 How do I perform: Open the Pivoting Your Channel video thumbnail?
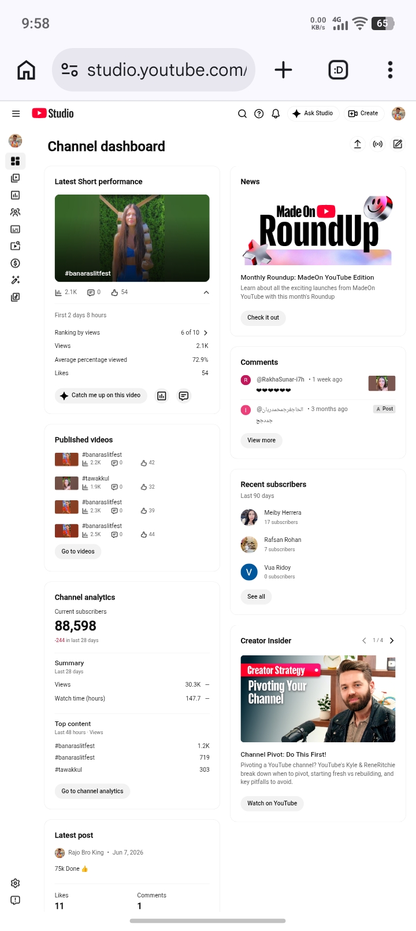pyautogui.click(x=318, y=699)
